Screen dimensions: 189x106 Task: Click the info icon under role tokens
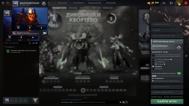pos(153,81)
